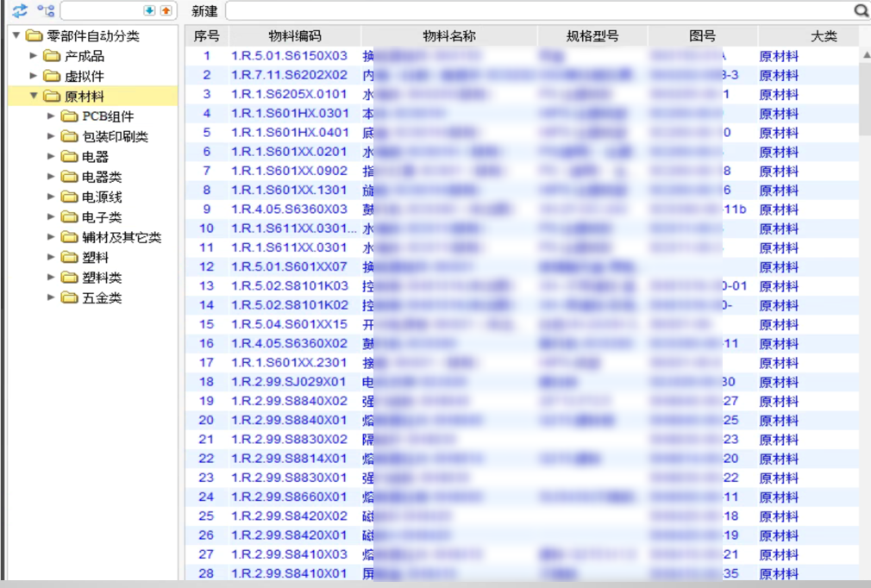Viewport: 871px width, 588px height.
Task: Click the search input field beside 新建
Action: pos(540,10)
